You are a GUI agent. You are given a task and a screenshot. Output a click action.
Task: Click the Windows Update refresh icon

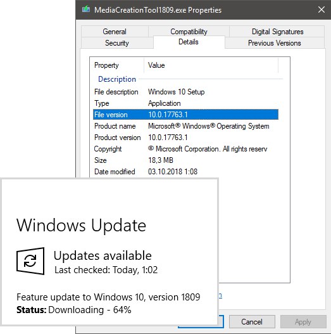30,261
